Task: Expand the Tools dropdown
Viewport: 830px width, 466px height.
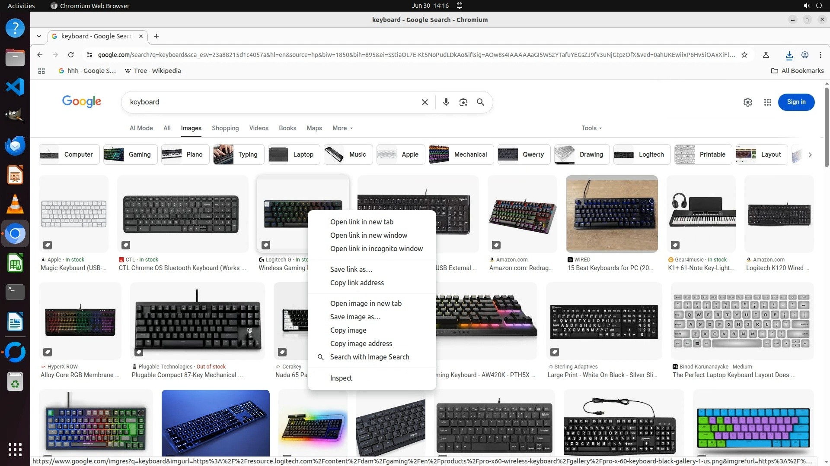Action: pos(591,128)
